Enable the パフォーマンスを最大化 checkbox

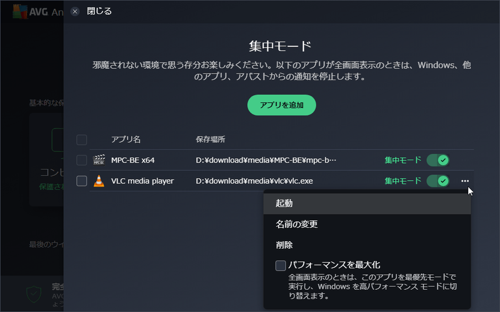[x=280, y=266]
